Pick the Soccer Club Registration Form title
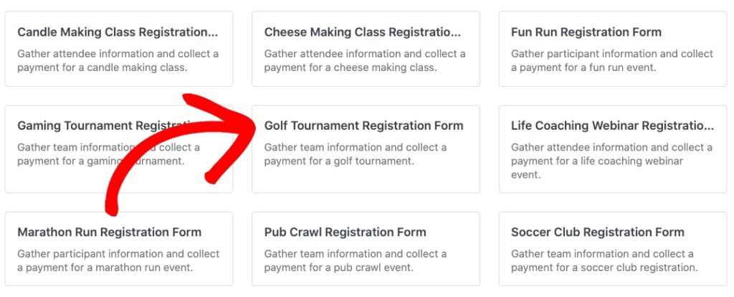Viewport: 734px width, 297px height. pos(596,232)
